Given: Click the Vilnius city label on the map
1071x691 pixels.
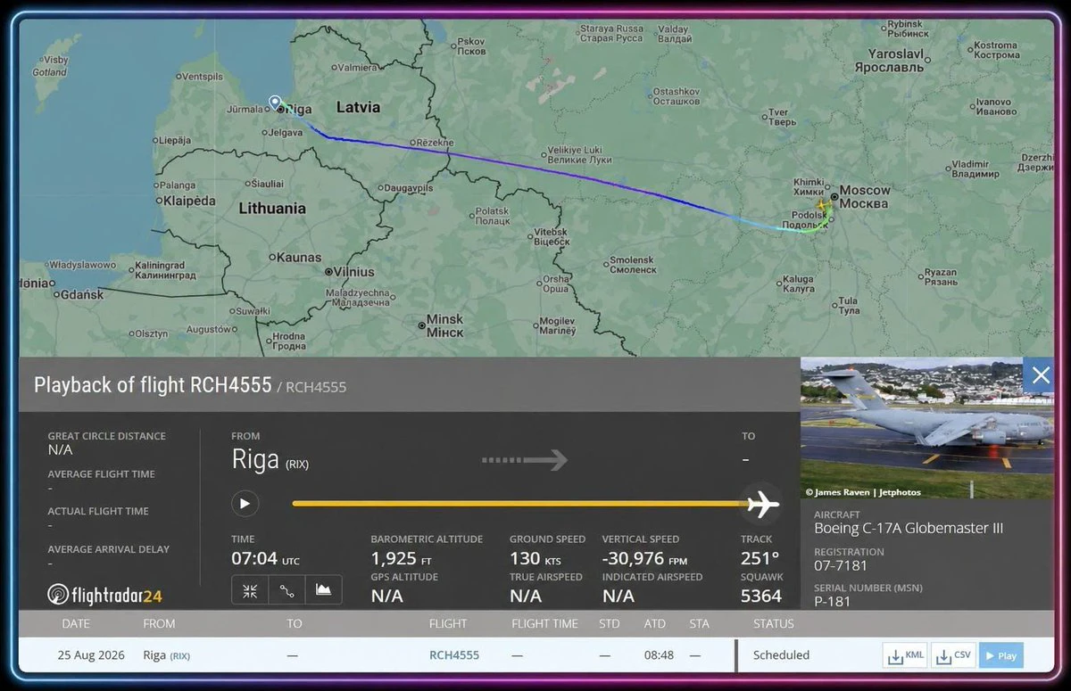Looking at the screenshot, I should pos(353,272).
